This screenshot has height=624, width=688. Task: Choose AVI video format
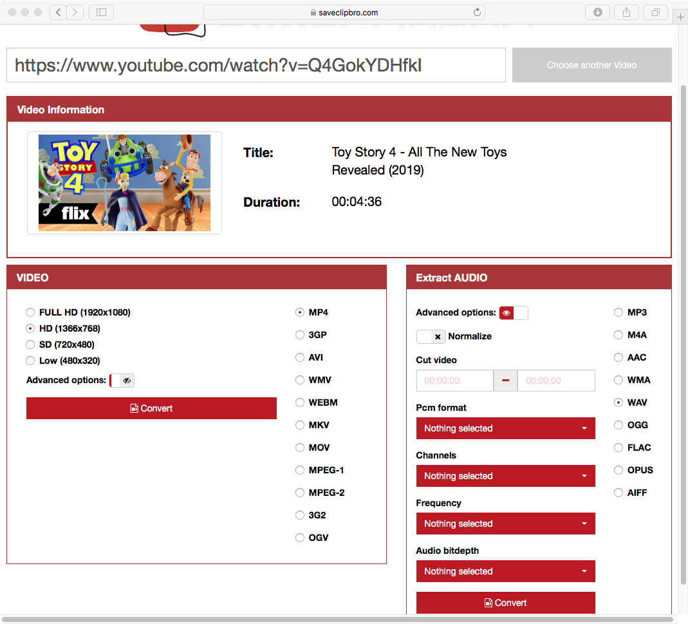click(300, 357)
